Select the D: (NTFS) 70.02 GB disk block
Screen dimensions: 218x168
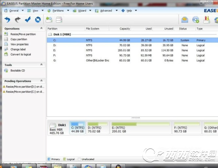(97, 128)
